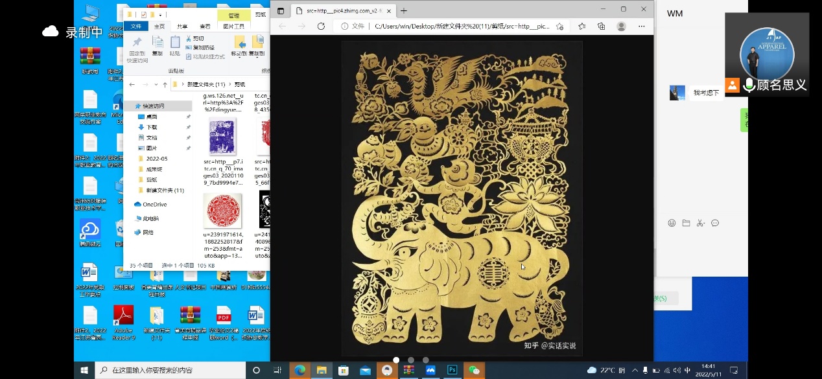Open the Adobe Reader 9 desktop shortcut
The image size is (822, 379).
click(123, 322)
